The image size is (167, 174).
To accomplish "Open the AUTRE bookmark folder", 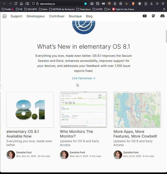I will tap(98, 9).
